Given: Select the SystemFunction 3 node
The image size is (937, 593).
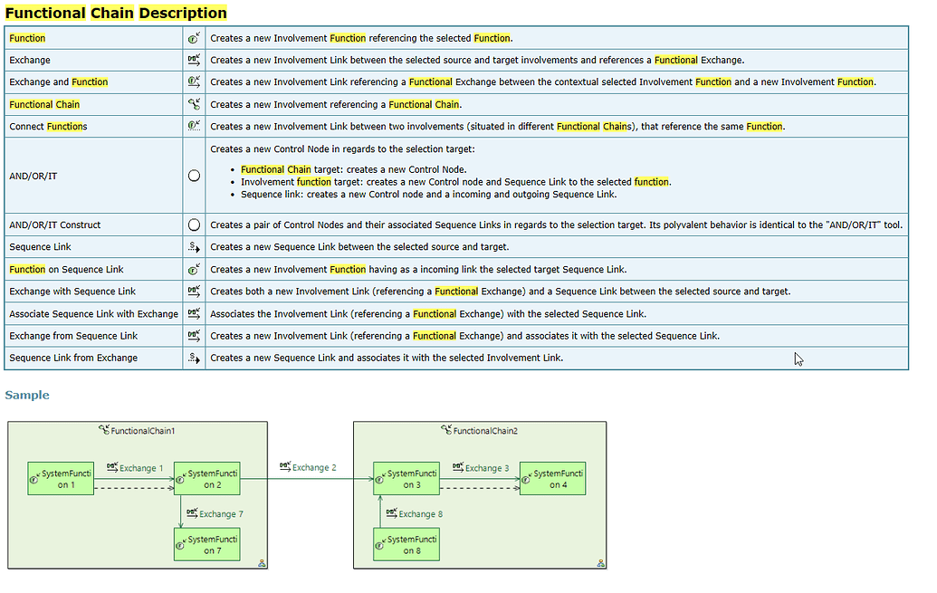Looking at the screenshot, I should pos(406,478).
